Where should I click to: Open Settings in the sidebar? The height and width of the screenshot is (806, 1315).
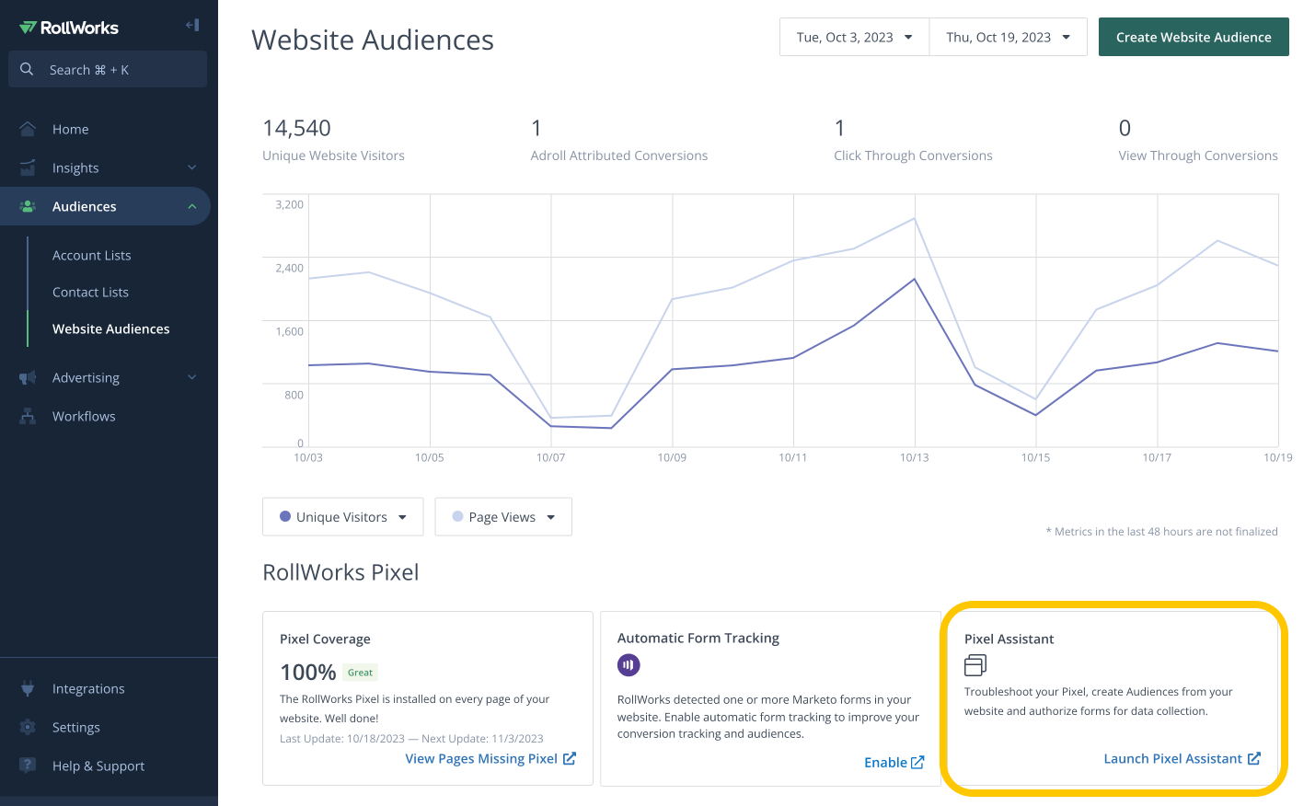76,727
